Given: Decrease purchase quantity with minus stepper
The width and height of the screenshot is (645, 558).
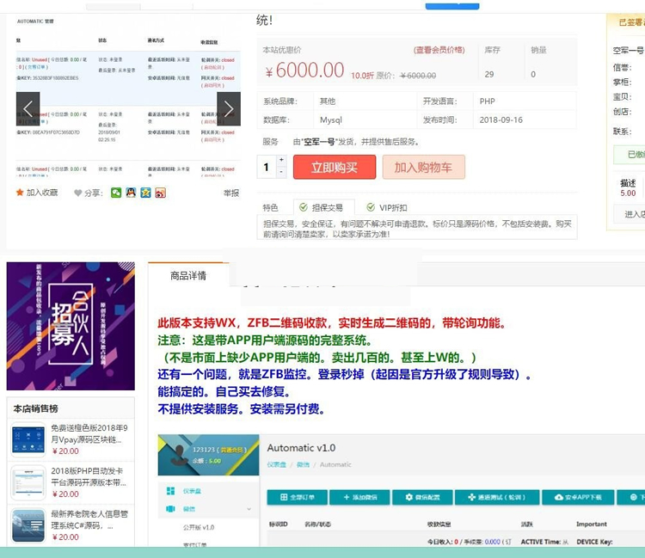Looking at the screenshot, I should point(281,172).
